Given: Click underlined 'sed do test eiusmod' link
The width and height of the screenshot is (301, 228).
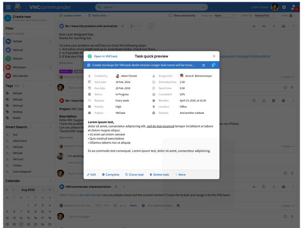Looking at the screenshot, I should coord(161,126).
